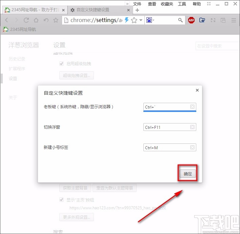Click the forward navigation arrow
The image size is (240, 234).
[16, 20]
